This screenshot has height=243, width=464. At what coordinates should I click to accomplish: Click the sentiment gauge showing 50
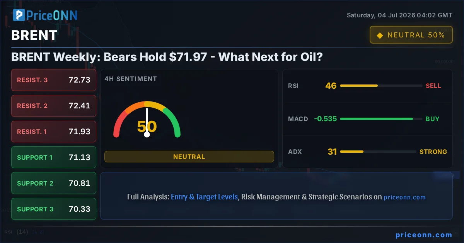147,119
